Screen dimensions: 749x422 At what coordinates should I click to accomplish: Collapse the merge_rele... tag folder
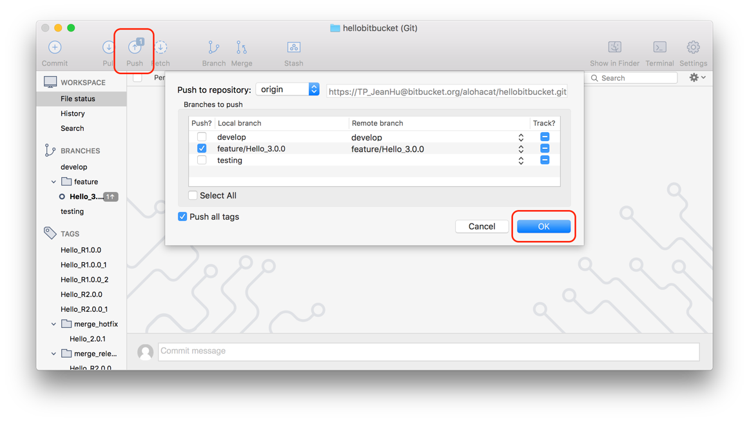(53, 354)
